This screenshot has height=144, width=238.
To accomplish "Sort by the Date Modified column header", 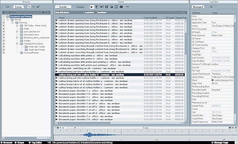I will point(154,18).
